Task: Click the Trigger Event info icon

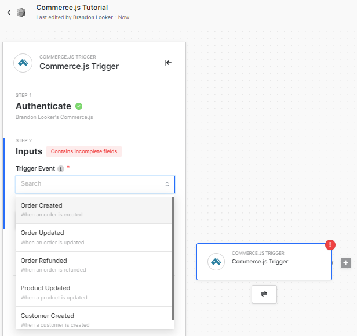Action: [x=61, y=169]
